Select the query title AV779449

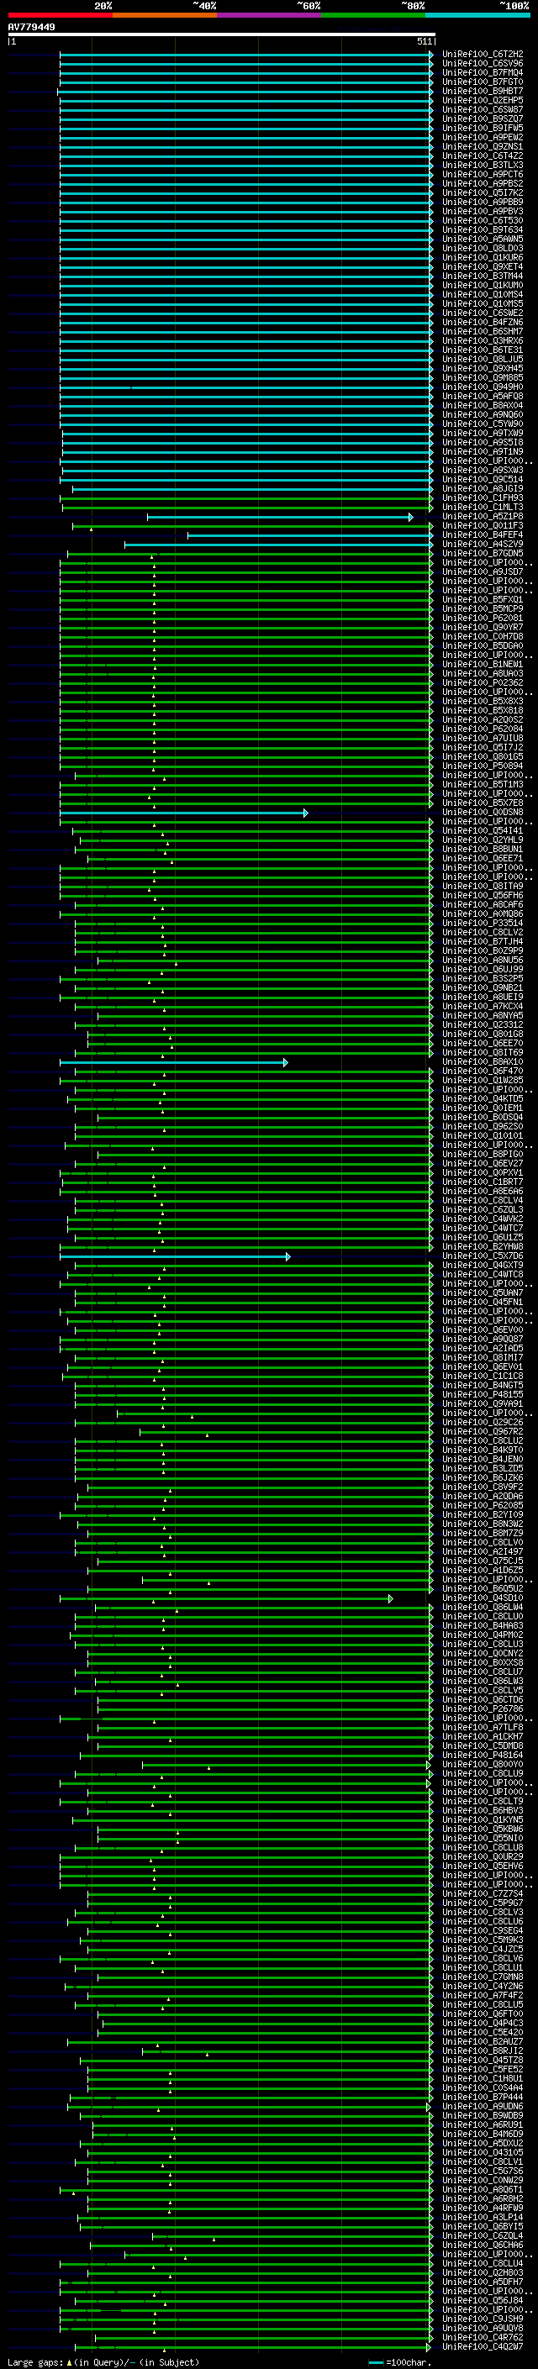[31, 27]
